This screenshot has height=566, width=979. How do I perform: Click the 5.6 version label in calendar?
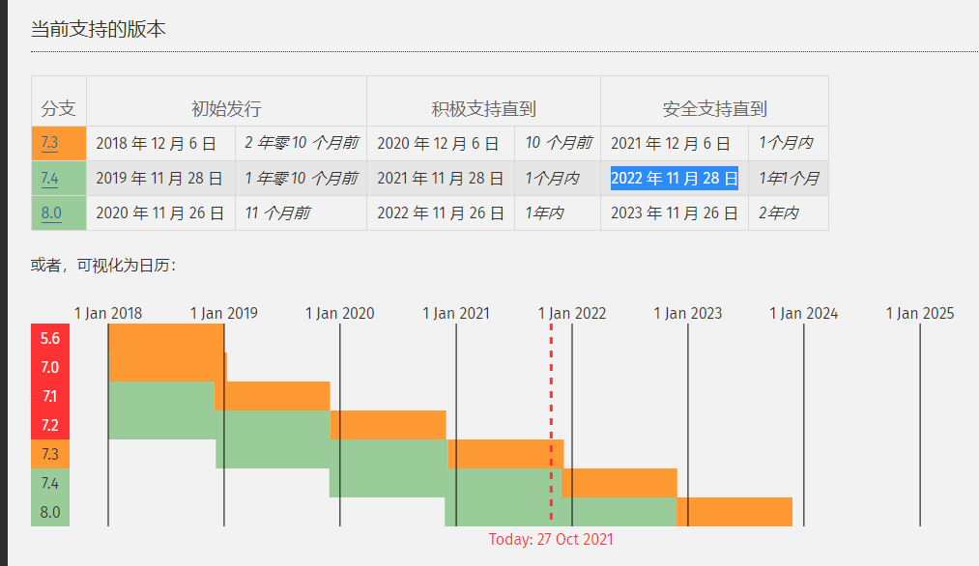pyautogui.click(x=50, y=338)
